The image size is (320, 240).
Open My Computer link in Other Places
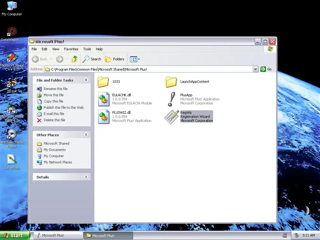(54, 156)
